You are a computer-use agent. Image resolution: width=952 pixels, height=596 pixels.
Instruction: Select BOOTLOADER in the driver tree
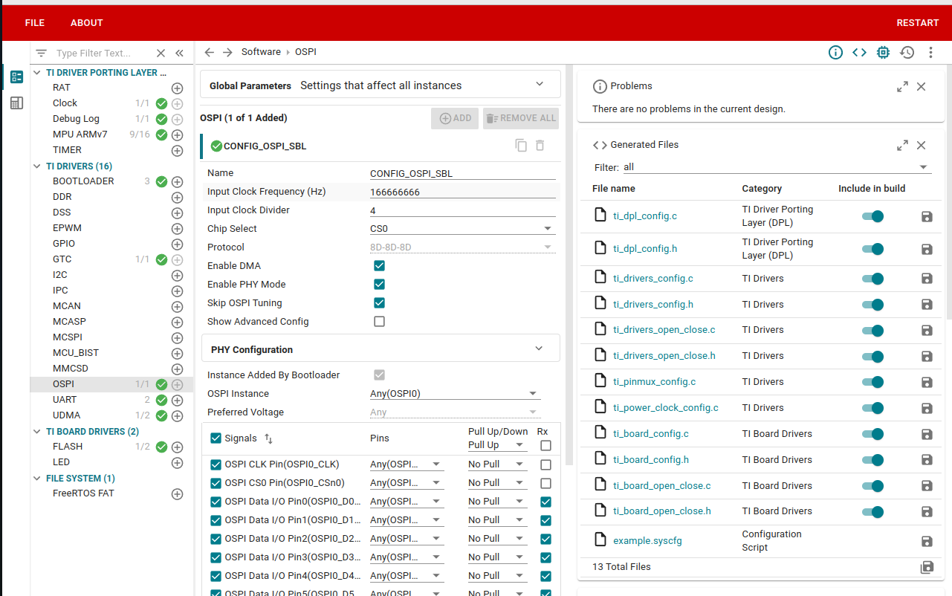click(83, 181)
